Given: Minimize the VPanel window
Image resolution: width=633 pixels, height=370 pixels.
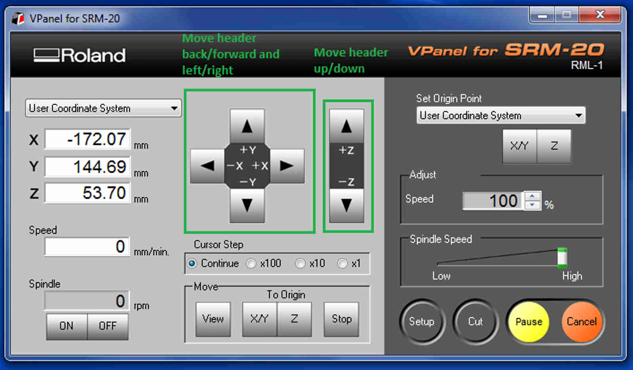Looking at the screenshot, I should pyautogui.click(x=542, y=15).
